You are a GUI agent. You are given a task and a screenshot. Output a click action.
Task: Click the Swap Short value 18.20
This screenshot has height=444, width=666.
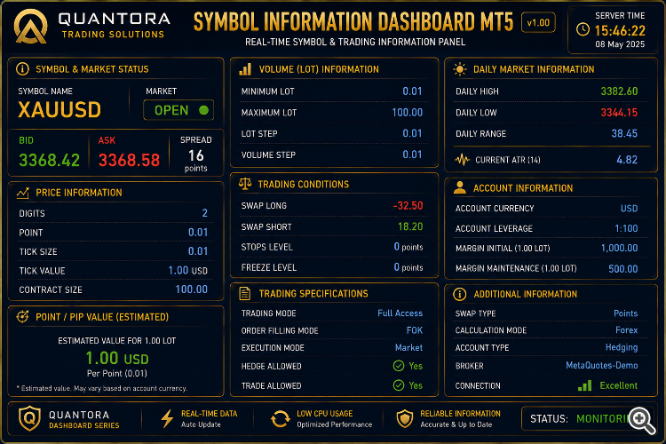click(x=410, y=226)
